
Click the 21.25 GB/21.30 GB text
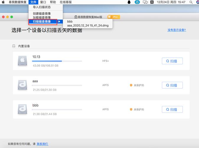(45, 90)
